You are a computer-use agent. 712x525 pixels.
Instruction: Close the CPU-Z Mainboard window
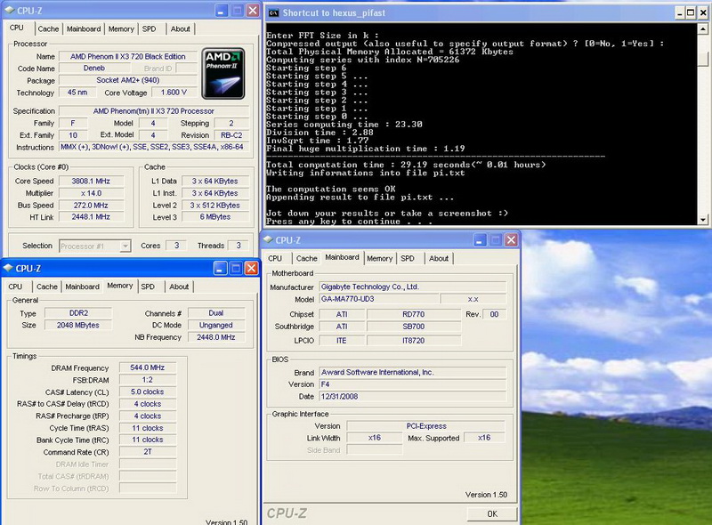(511, 239)
